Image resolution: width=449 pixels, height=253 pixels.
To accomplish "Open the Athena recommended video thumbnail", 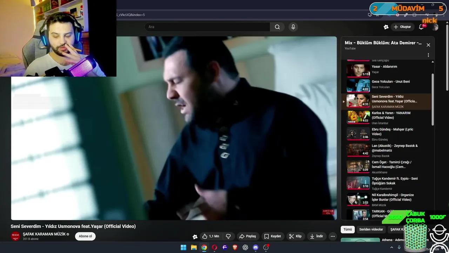I will [x=360, y=240].
